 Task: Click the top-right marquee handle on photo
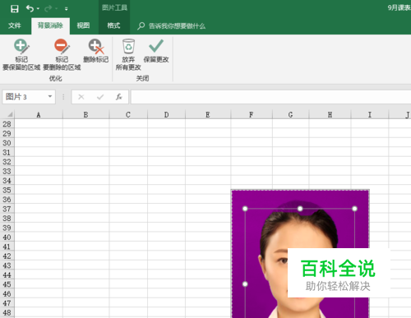[354, 209]
